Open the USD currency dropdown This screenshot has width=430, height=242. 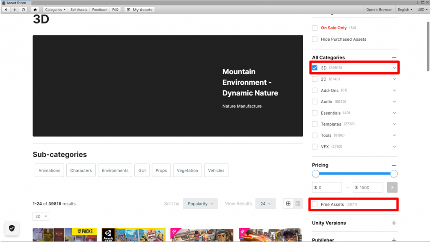pyautogui.click(x=422, y=10)
